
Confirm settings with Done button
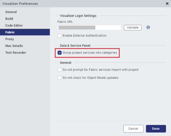pos(156,129)
